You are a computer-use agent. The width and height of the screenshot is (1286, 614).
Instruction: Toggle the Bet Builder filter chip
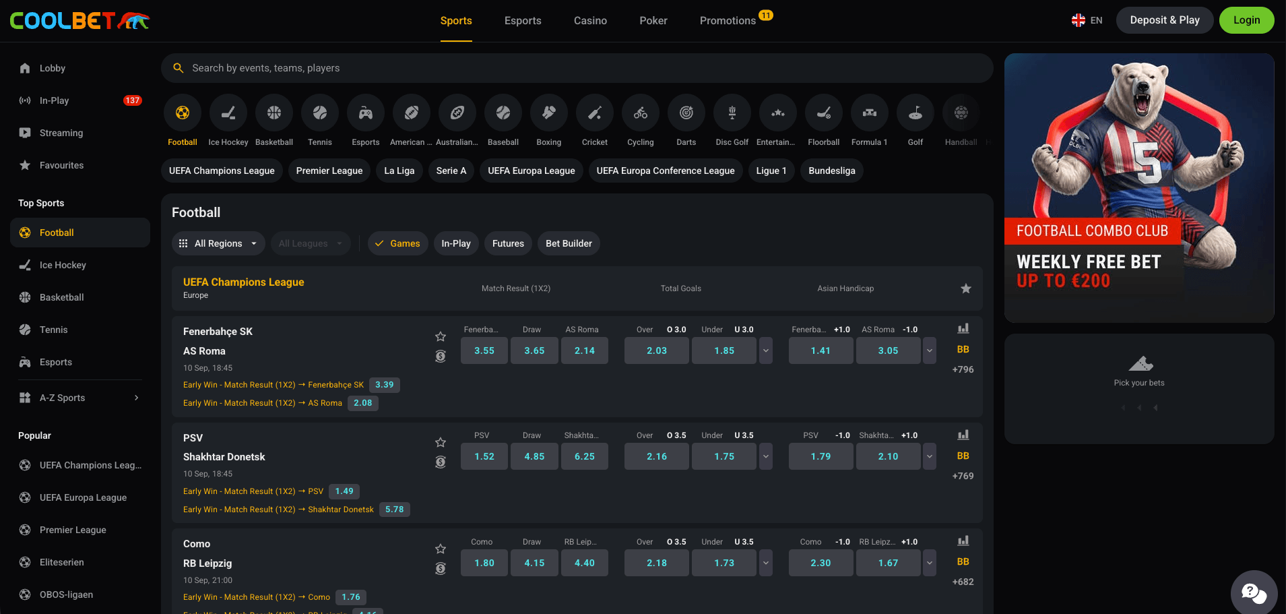coord(569,243)
